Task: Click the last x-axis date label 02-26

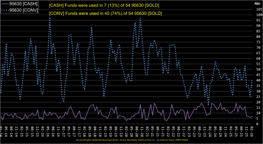Action: pyautogui.click(x=252, y=132)
